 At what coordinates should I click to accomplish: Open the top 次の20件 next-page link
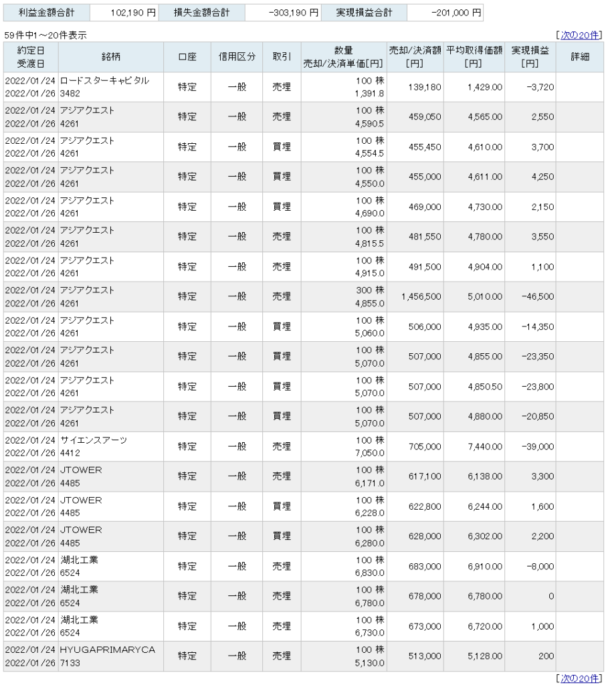(579, 35)
